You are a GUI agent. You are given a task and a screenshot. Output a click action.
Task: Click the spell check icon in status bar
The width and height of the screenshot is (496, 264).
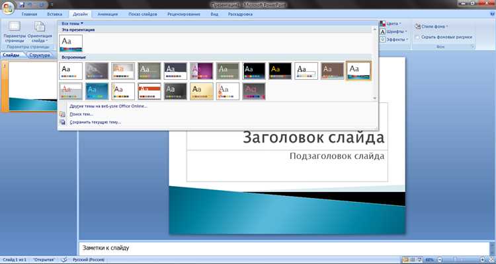64,260
